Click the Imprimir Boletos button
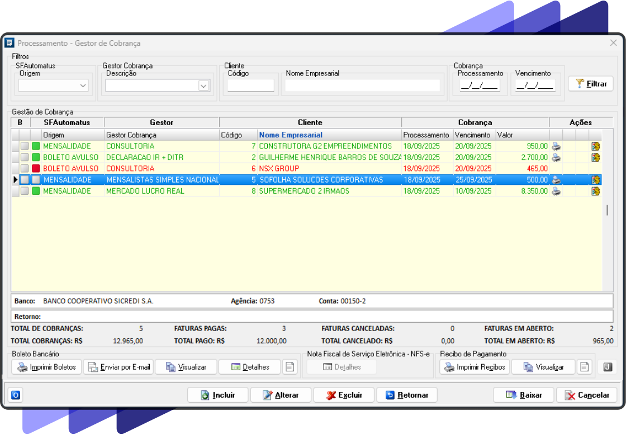 46,367
